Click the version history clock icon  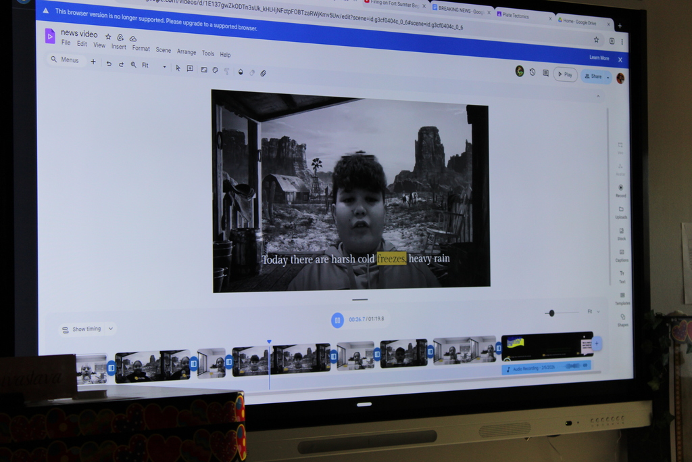[532, 72]
